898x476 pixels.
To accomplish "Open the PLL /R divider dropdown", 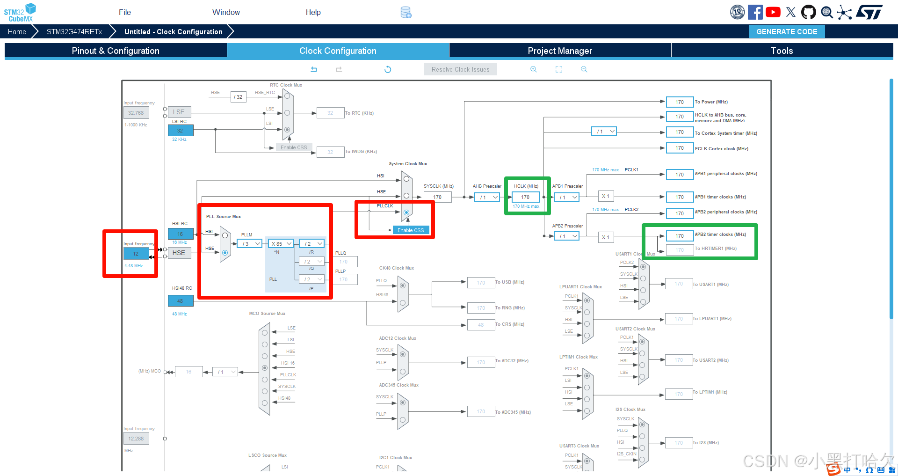I will pyautogui.click(x=312, y=244).
